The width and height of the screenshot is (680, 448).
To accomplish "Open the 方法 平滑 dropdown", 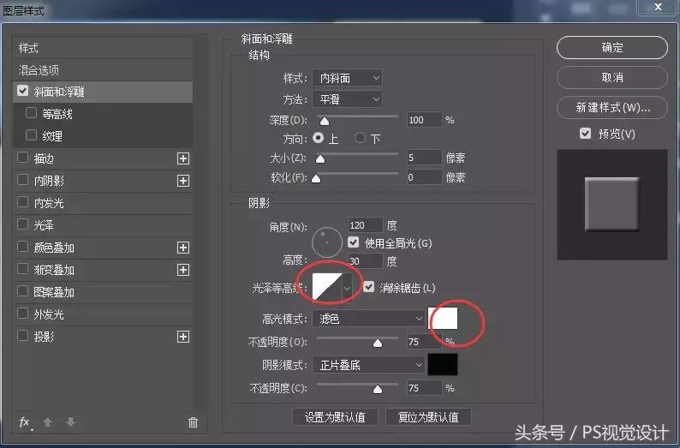I will 348,99.
